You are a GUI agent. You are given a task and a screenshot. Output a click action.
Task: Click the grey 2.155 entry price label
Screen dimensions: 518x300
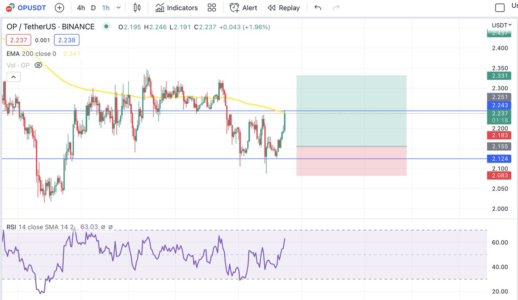pos(499,147)
